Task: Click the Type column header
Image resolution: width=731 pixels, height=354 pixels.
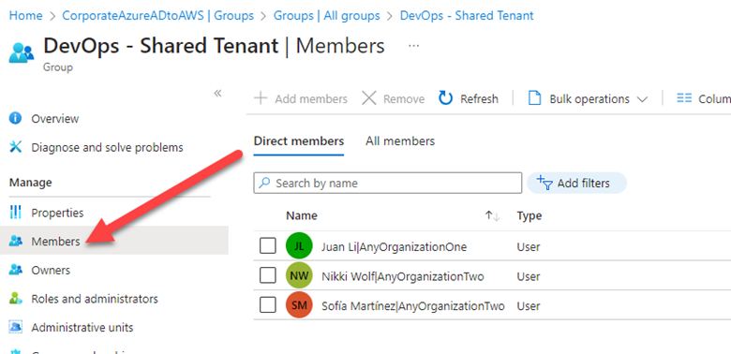Action: click(x=530, y=215)
